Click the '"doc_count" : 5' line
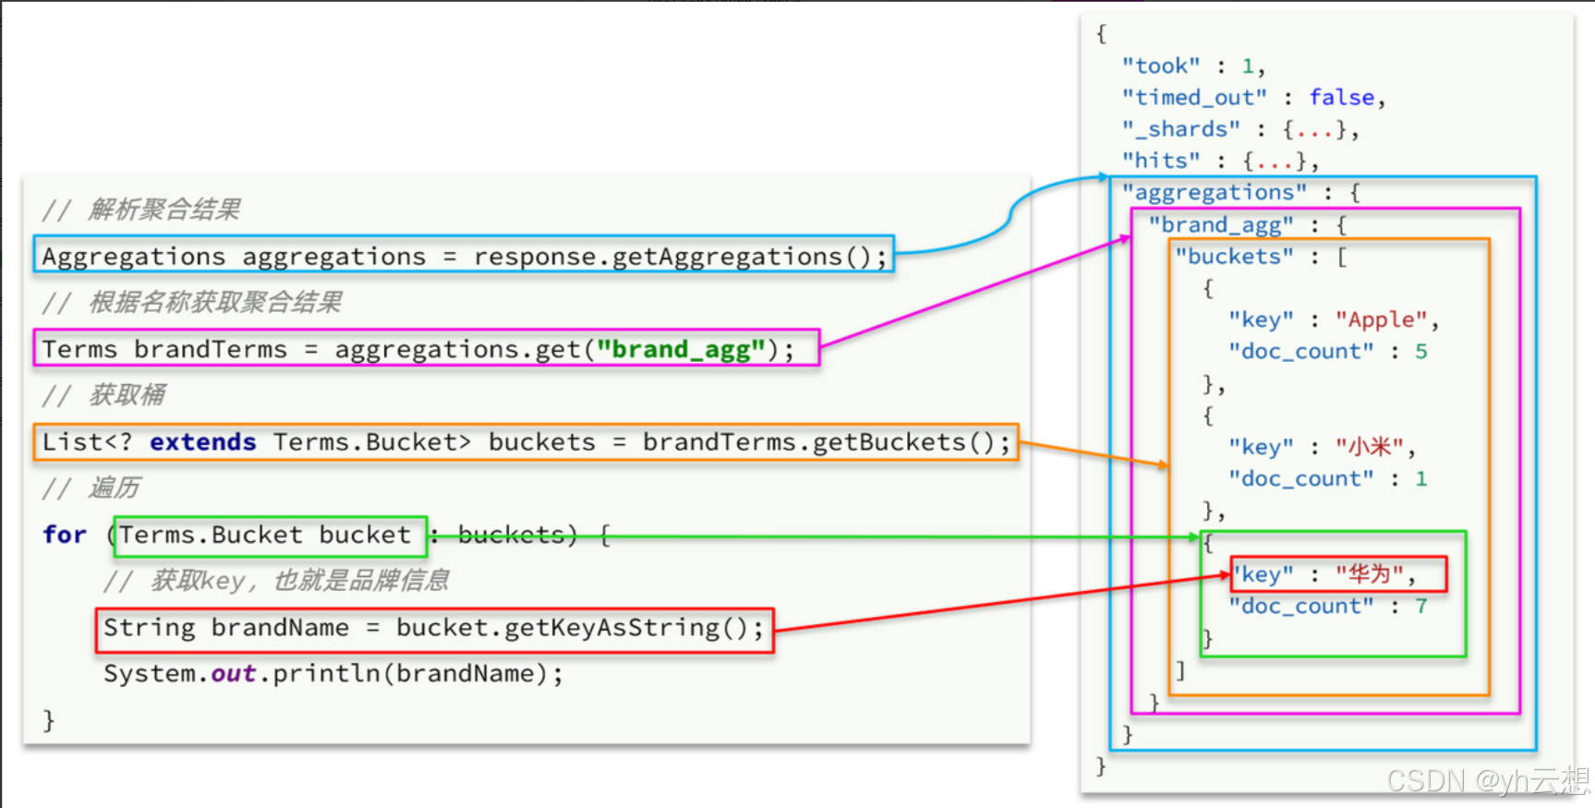The width and height of the screenshot is (1595, 808). click(x=1327, y=351)
